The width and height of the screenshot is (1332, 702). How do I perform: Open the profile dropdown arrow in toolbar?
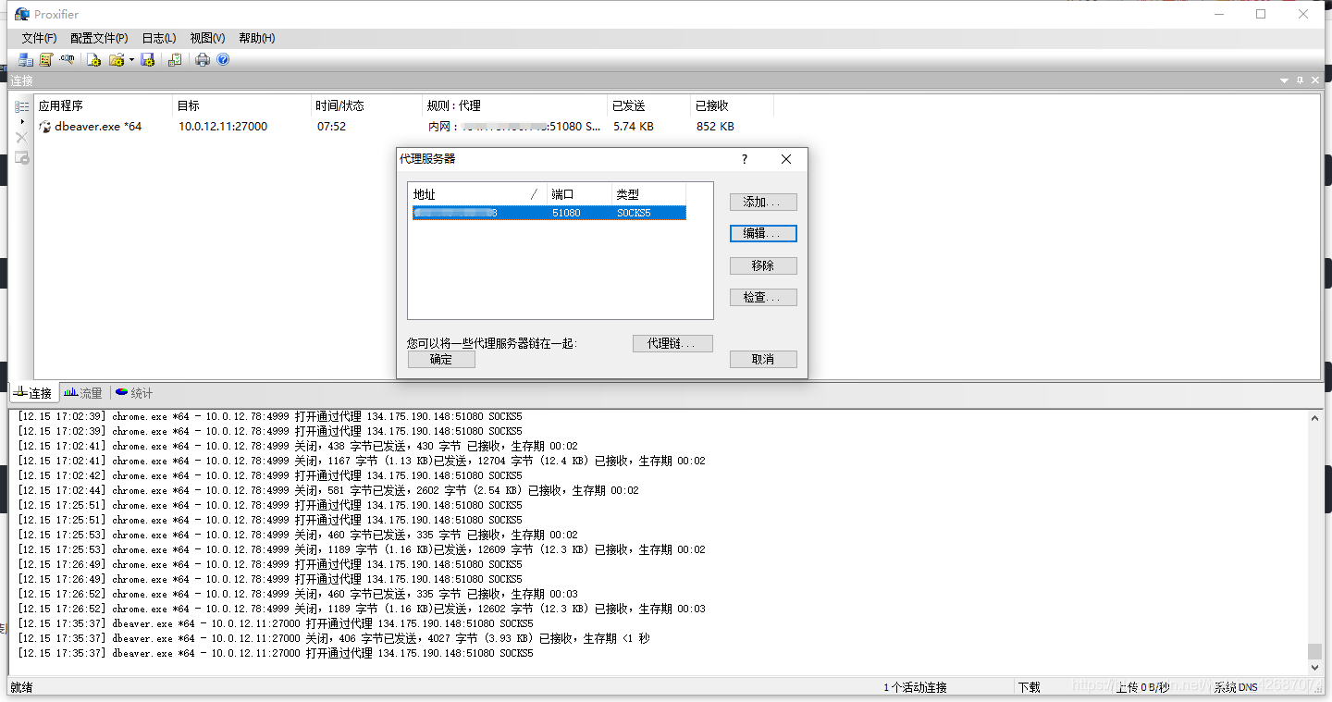(x=132, y=59)
